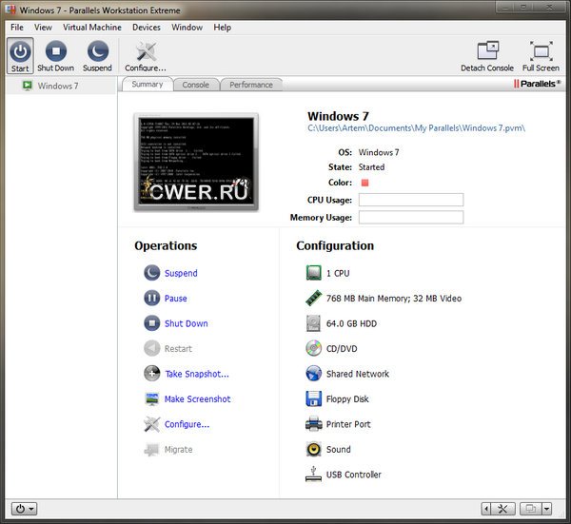This screenshot has height=524, width=571.
Task: Click the Make Screenshot link
Action: click(197, 399)
